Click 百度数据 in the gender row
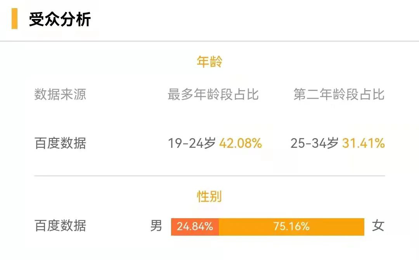Screen dimensions: 419x260 (x=61, y=226)
